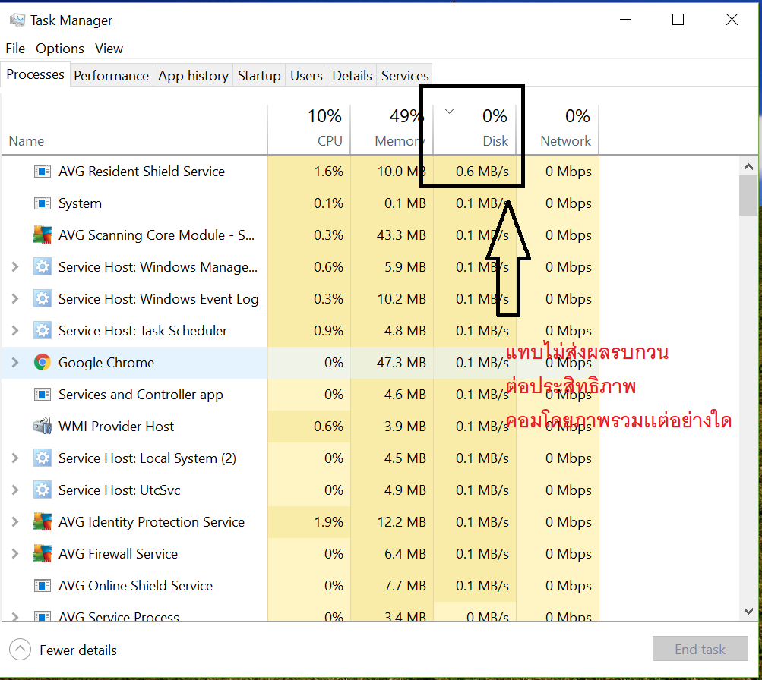Click the AVG Resident Shield Service icon

coord(43,172)
